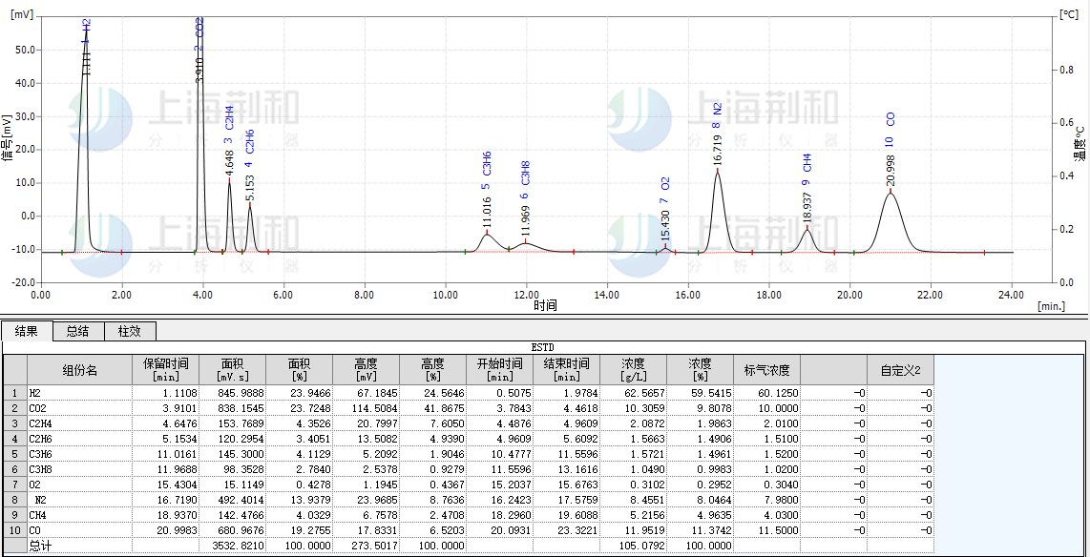This screenshot has height=557, width=1090.
Task: Switch to the 柱效 tab
Action: coord(131,331)
